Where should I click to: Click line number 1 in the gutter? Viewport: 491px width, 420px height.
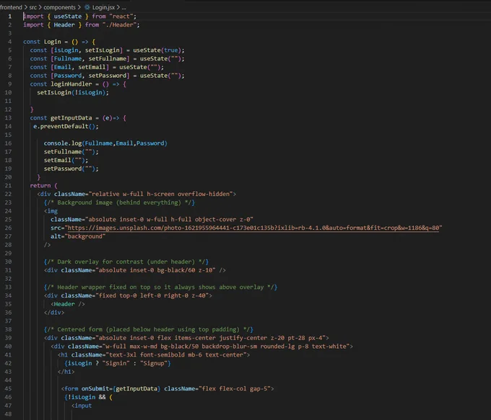pos(9,17)
